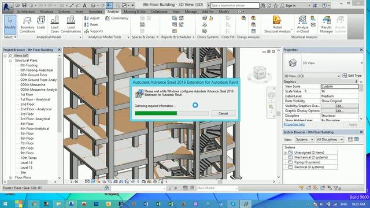This screenshot has width=370, height=208.
Task: Run the Consistency check
Action: (117, 18)
